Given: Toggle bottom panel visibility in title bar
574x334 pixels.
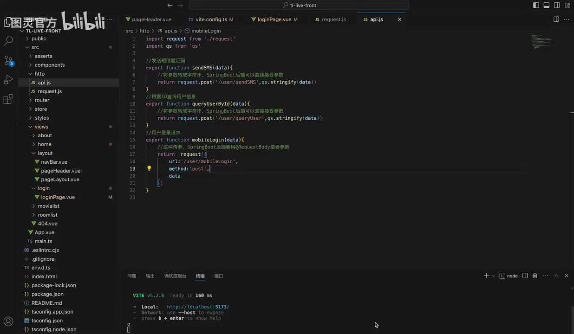Looking at the screenshot, I should pyautogui.click(x=547, y=6).
